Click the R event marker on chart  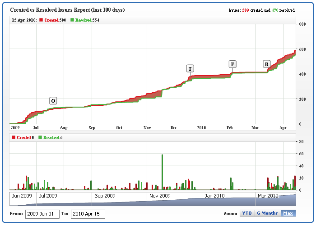(x=267, y=64)
